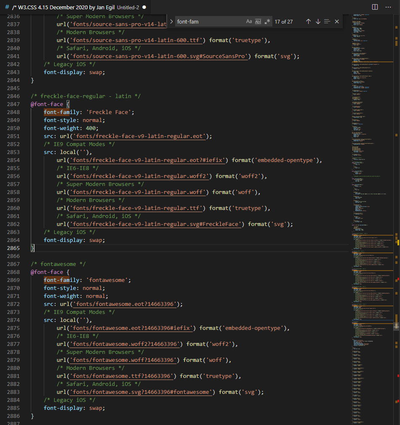Click the Split Editor Right icon
Screen dimensions: 400x425
[x=375, y=7]
